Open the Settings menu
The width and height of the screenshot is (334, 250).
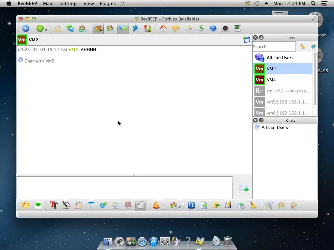(x=68, y=3)
